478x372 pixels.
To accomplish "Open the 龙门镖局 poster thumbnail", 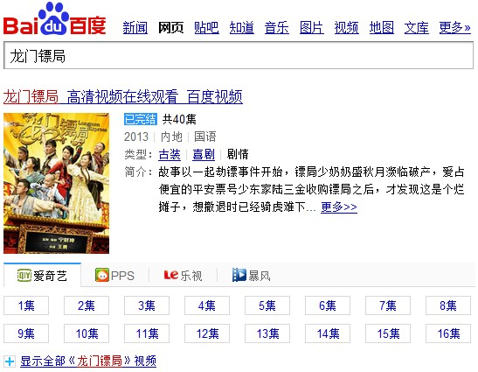I will tap(57, 183).
